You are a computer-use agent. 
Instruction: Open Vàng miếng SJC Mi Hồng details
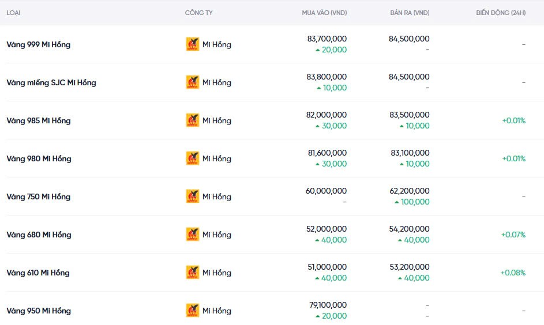[x=51, y=82]
